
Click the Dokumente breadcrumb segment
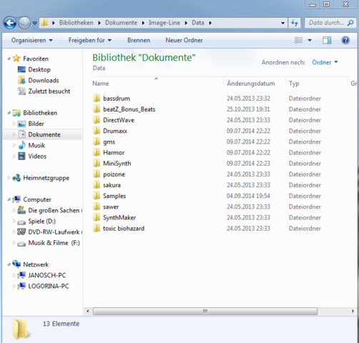tap(121, 23)
